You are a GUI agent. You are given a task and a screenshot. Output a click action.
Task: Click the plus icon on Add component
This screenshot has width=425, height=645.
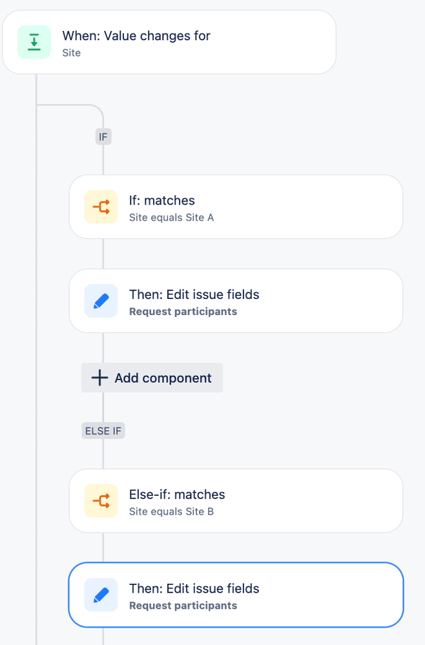click(x=99, y=377)
